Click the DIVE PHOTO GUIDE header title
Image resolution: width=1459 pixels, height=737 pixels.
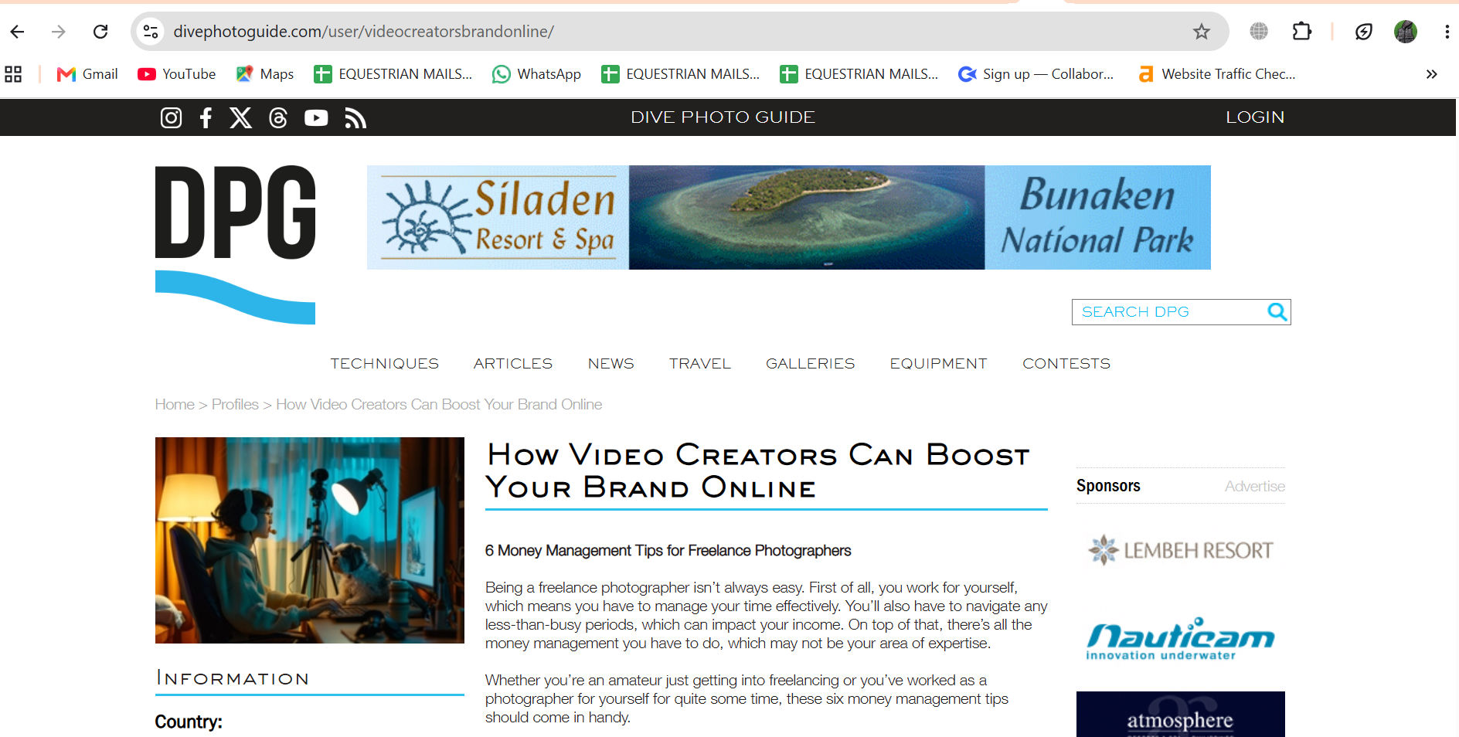(x=723, y=117)
